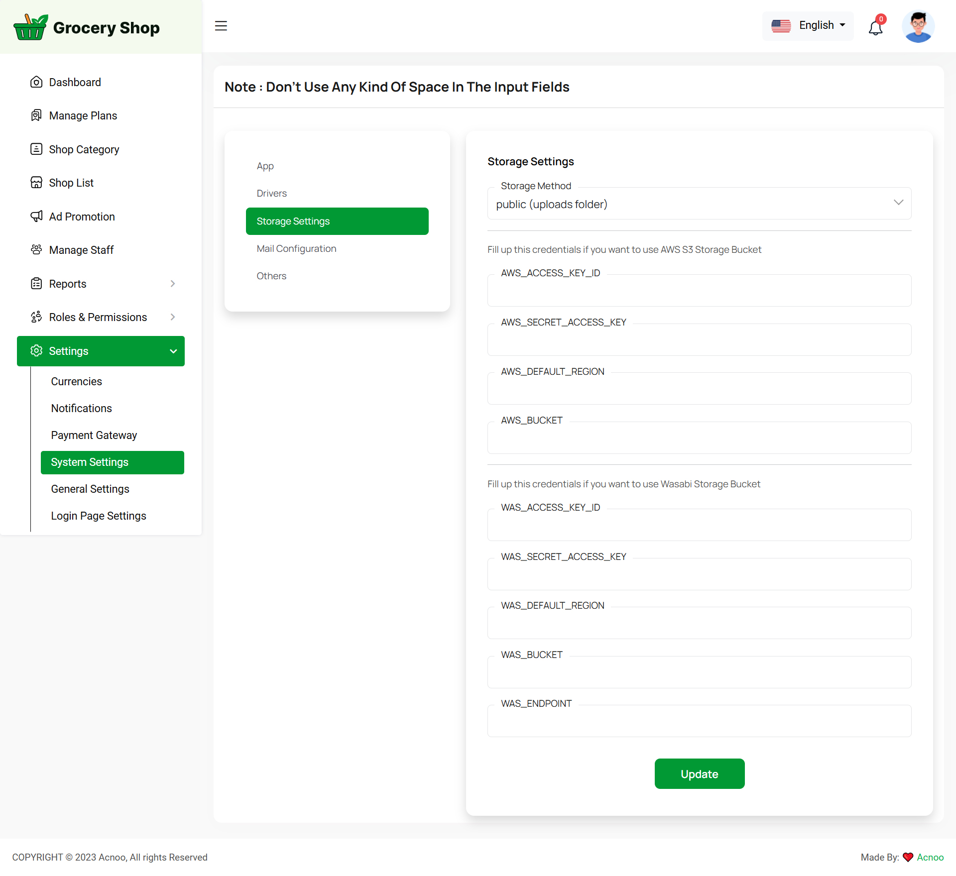The width and height of the screenshot is (956, 876).
Task: Click the AWS_ACCESS_KEY_ID input field
Action: 699,291
